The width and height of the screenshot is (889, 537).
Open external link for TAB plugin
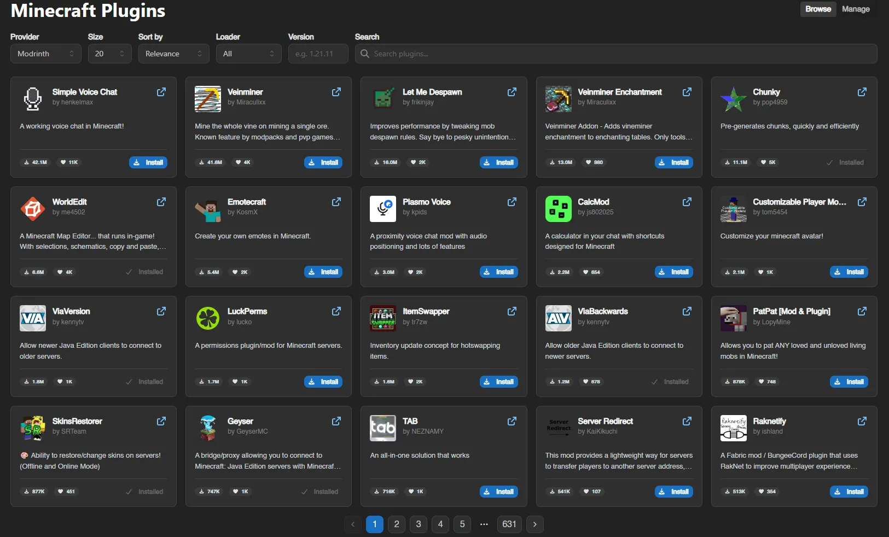point(512,421)
